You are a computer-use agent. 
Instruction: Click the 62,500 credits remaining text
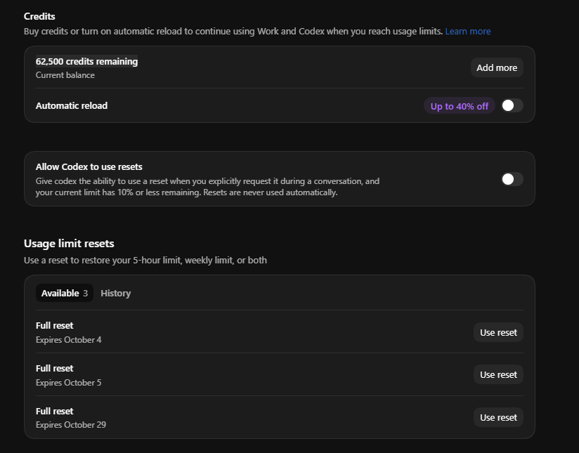click(x=86, y=61)
